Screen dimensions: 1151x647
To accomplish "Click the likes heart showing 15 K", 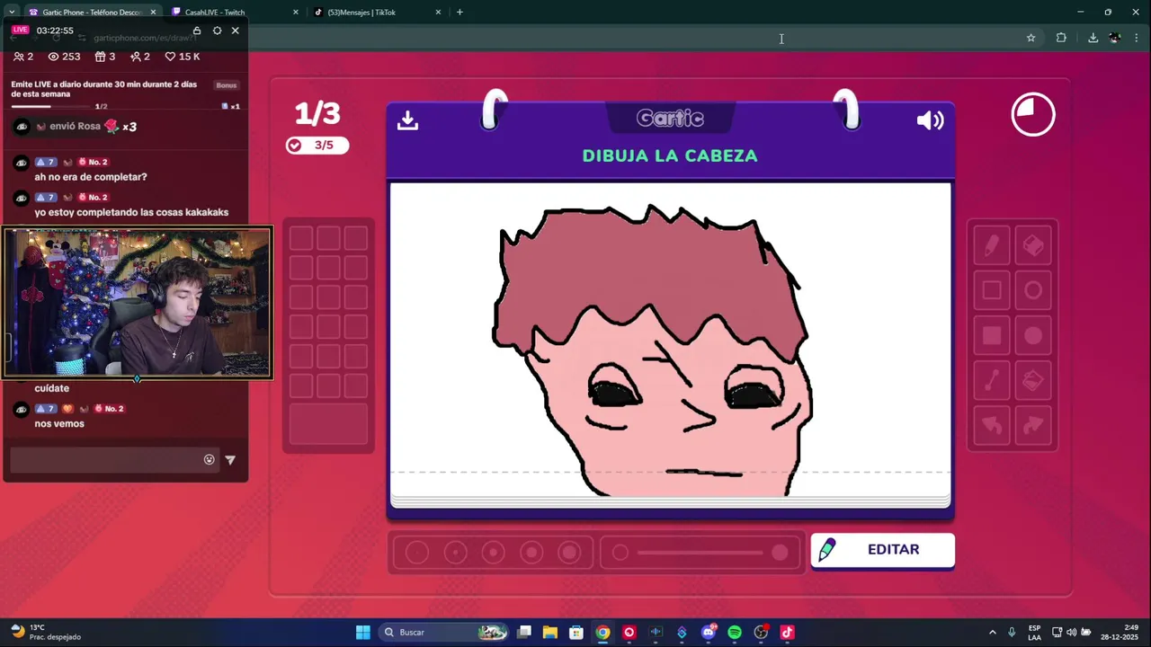I will tap(183, 57).
